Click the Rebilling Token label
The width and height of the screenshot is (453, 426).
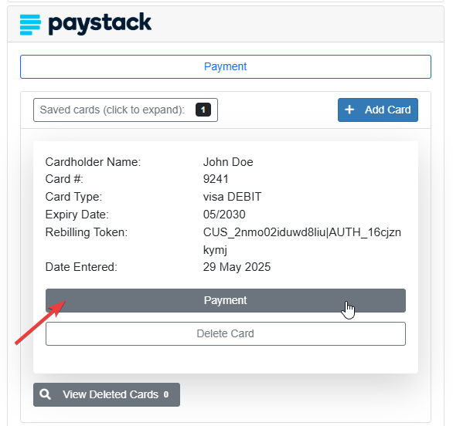click(87, 232)
